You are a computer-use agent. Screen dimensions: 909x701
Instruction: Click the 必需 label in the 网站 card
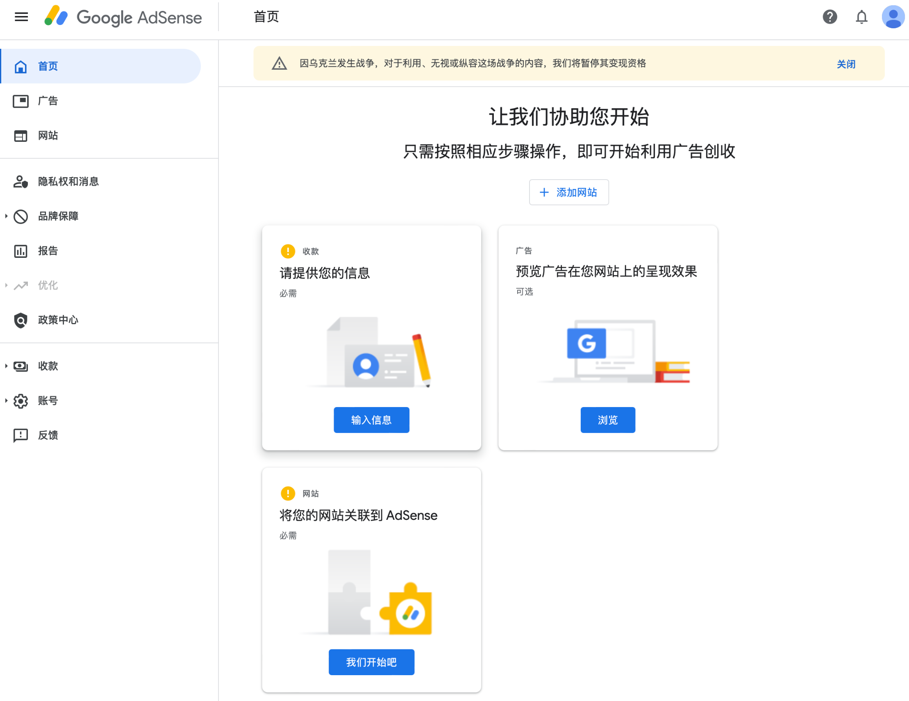click(288, 536)
